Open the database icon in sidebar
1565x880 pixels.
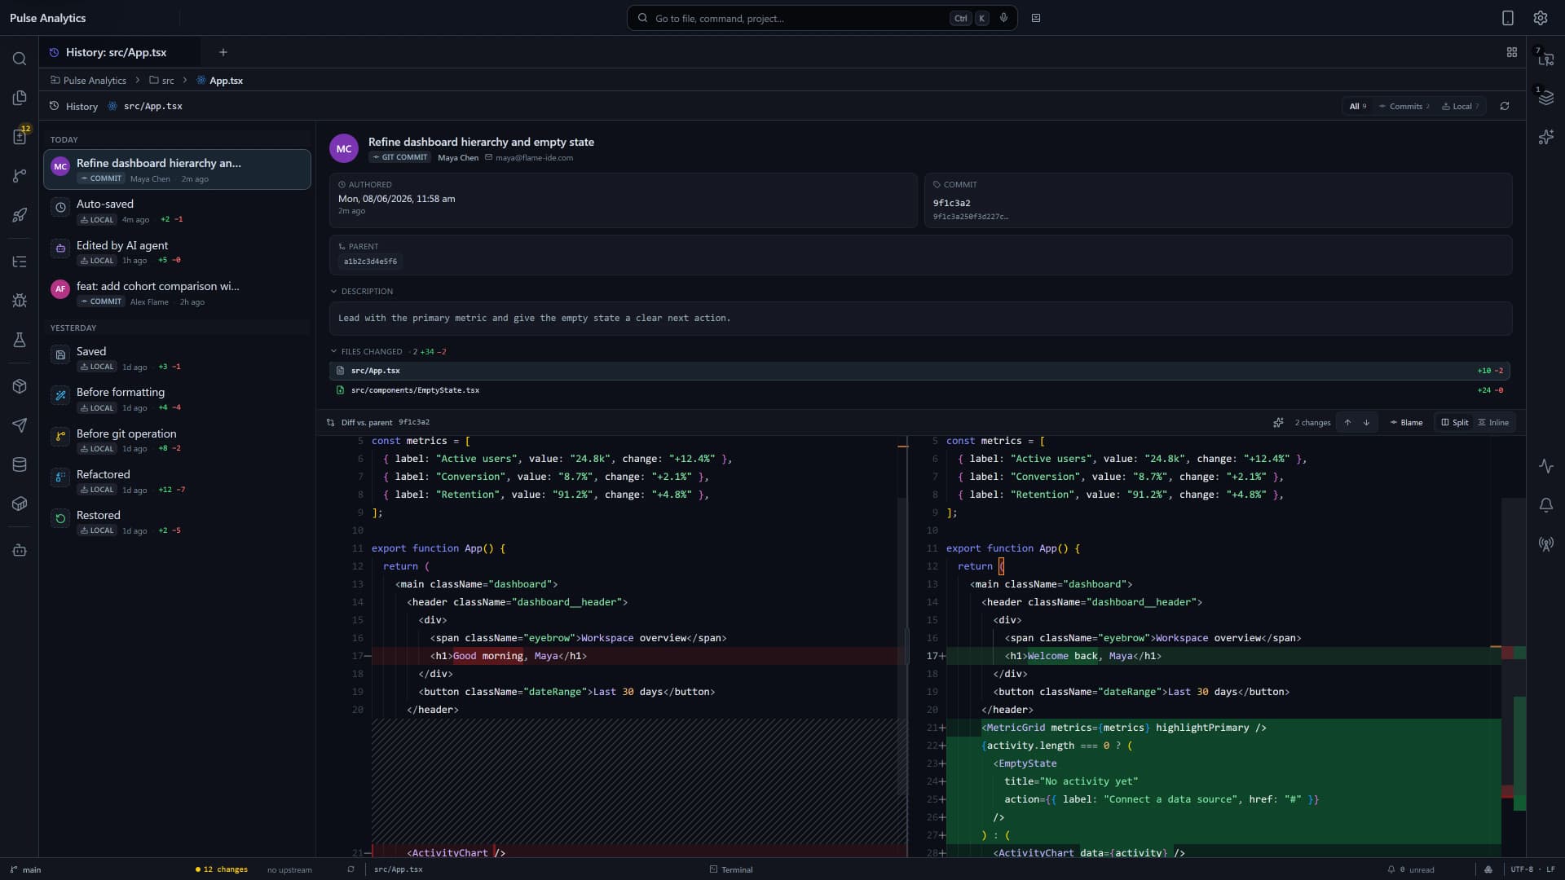[20, 464]
